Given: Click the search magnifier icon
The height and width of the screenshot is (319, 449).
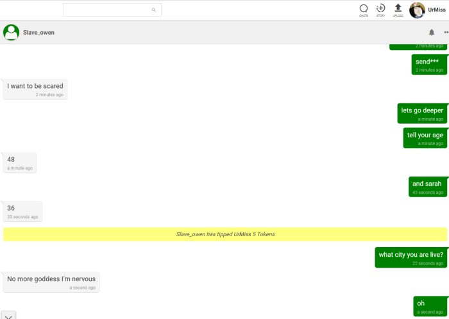Looking at the screenshot, I should 153,10.
